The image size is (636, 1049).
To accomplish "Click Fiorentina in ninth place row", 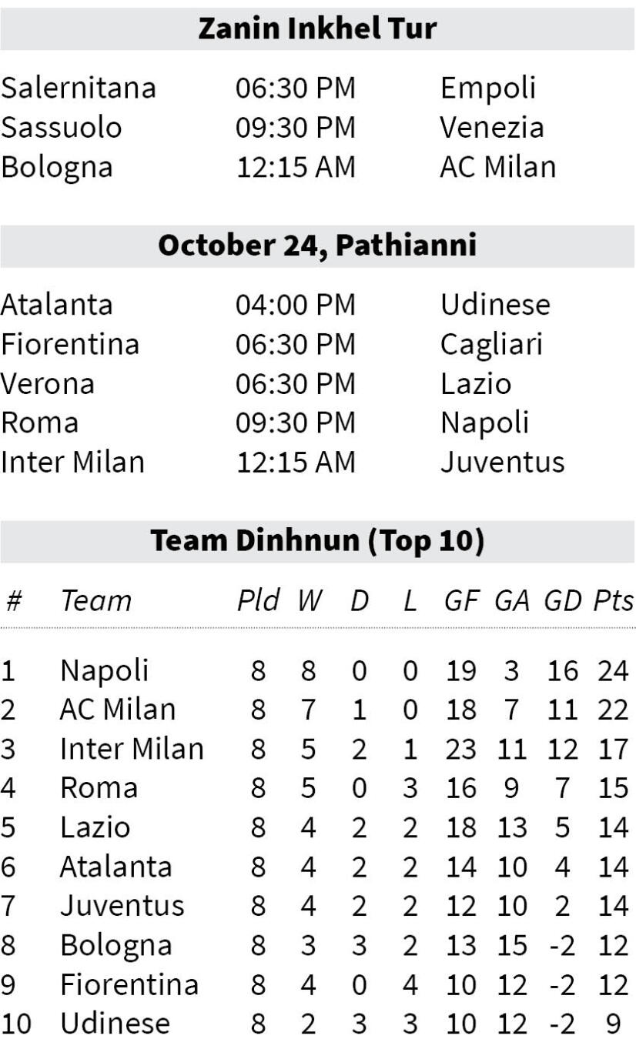I will pos(129,984).
